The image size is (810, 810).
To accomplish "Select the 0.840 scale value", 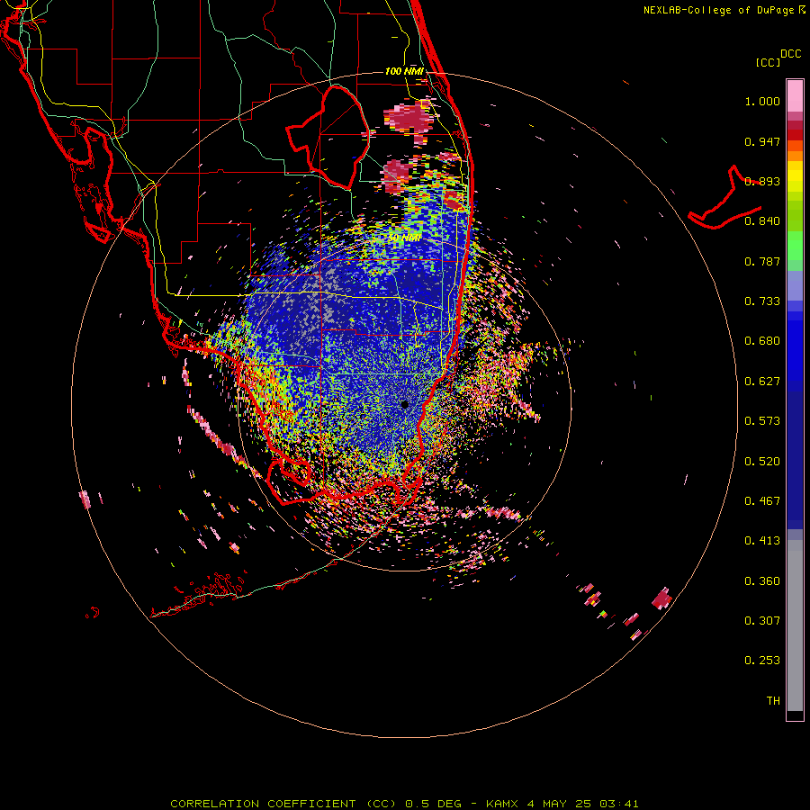I will [x=762, y=221].
